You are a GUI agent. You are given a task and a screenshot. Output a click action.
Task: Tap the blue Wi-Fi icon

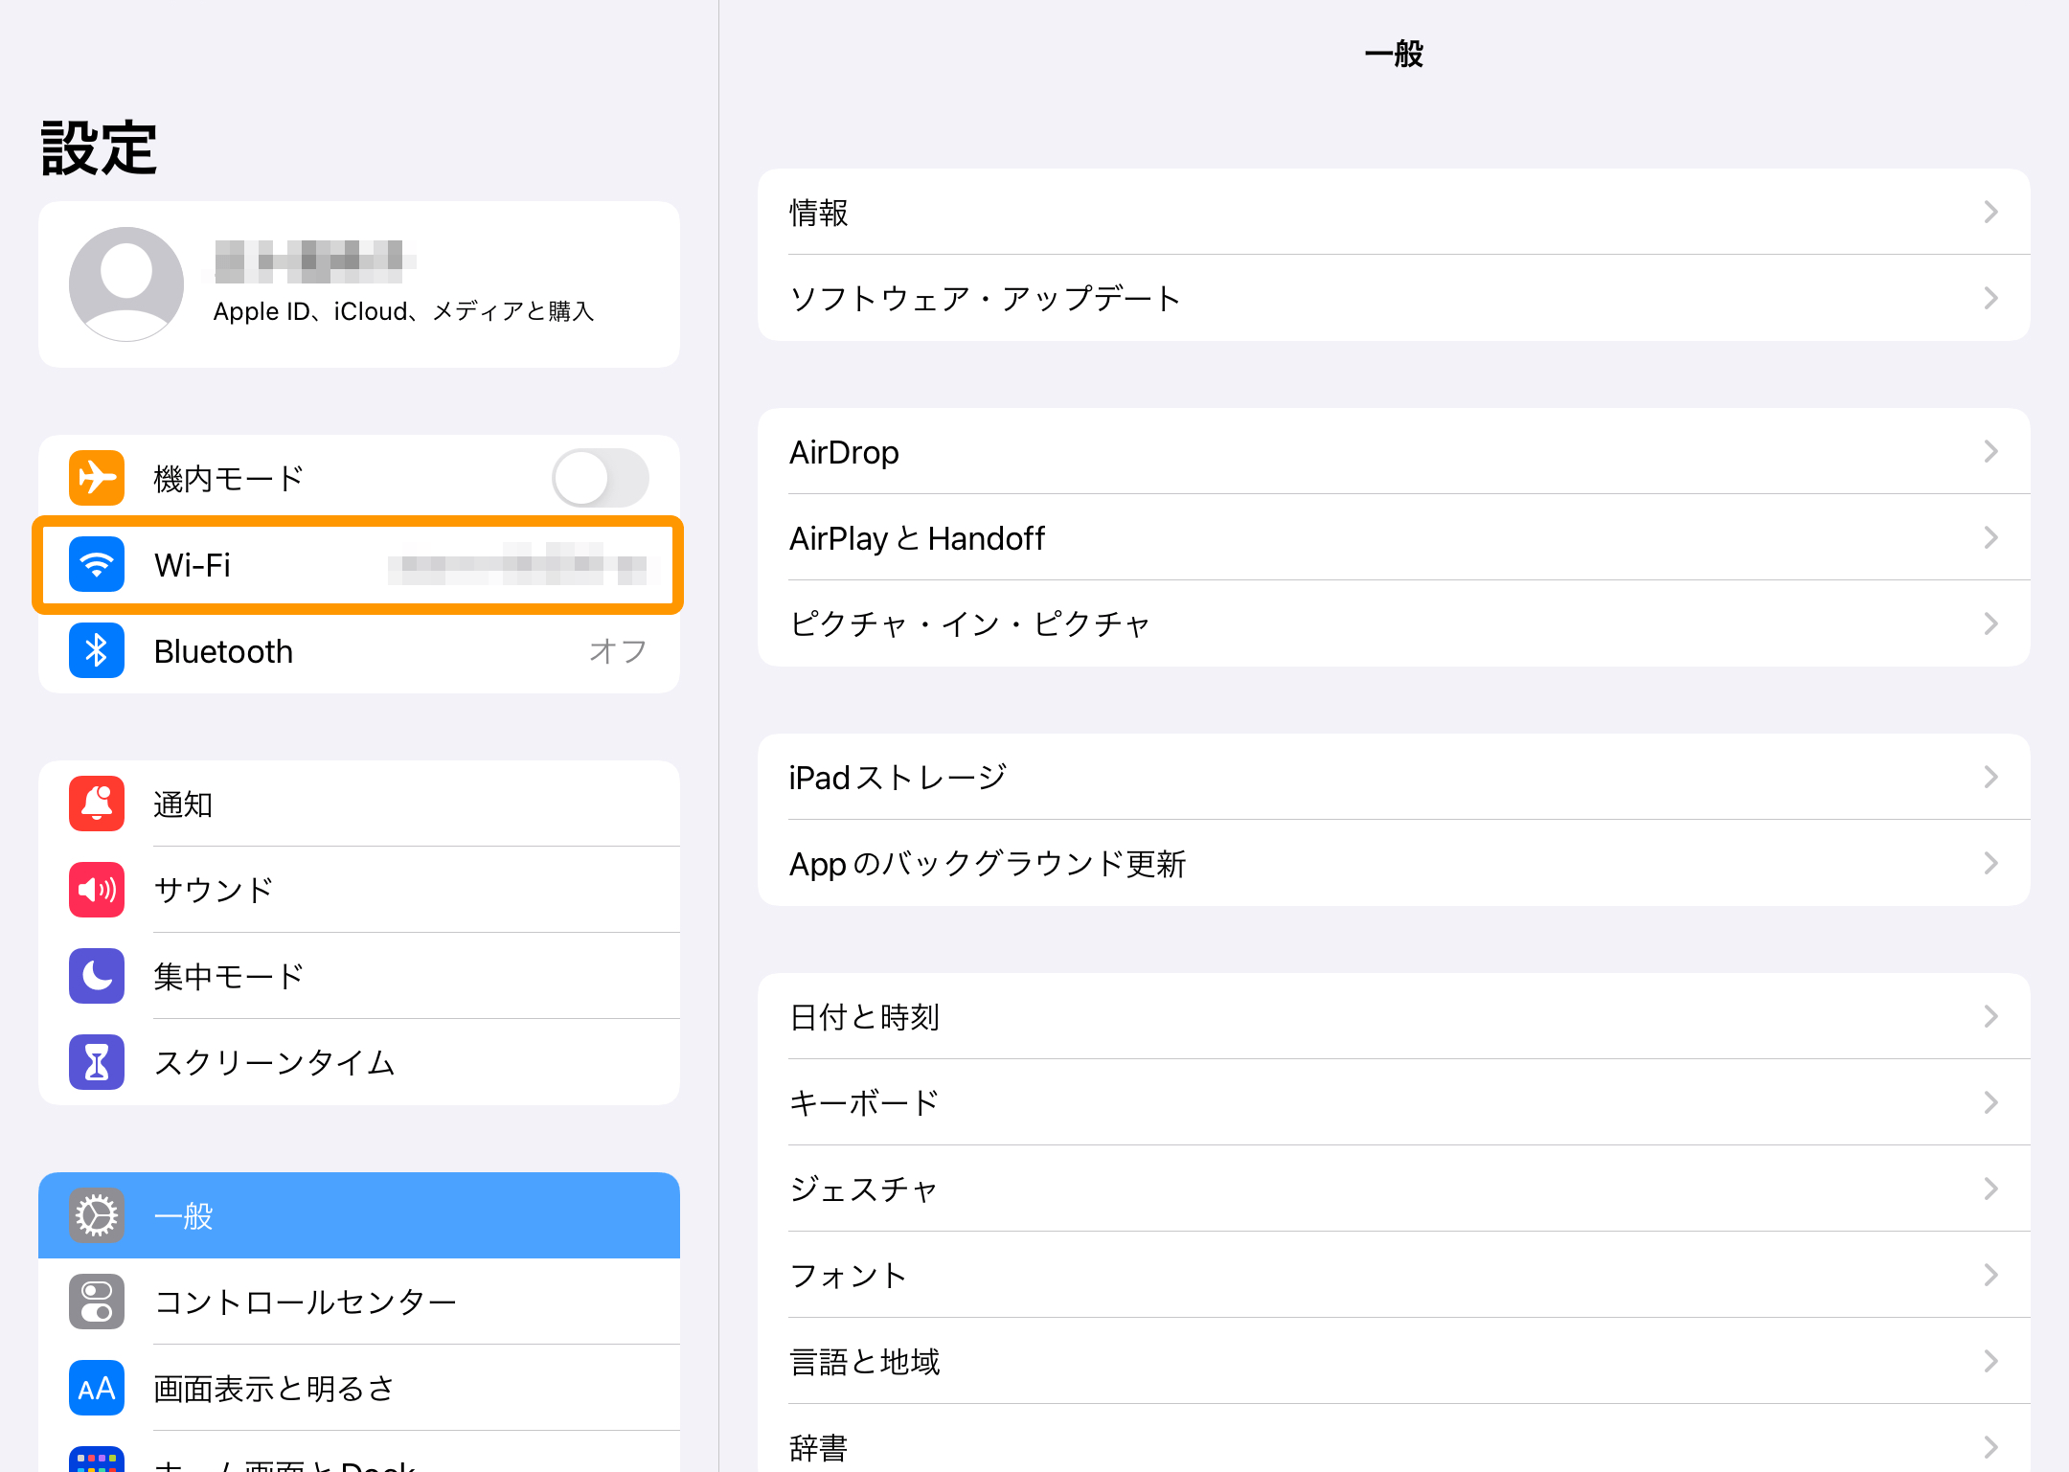(97, 564)
